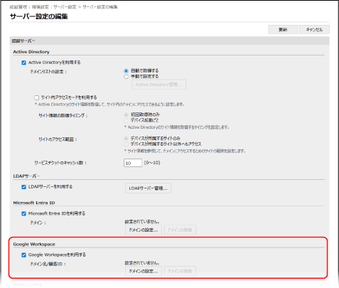Select デバイス起動ごと radio option
The image size is (339, 288).
(x=126, y=120)
